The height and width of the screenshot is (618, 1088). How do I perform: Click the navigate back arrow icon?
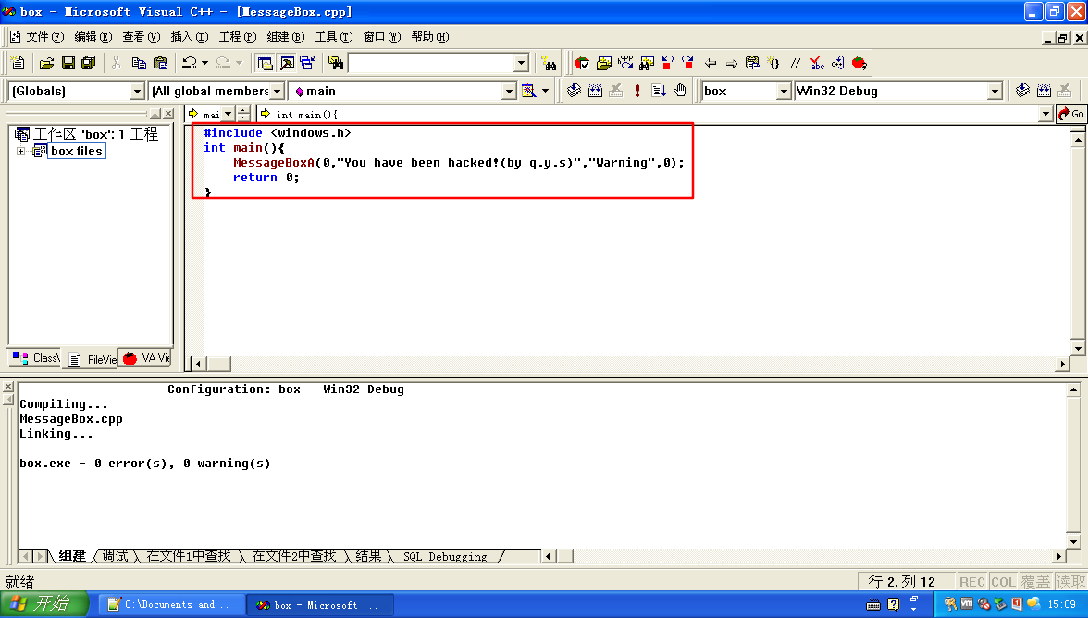pyautogui.click(x=711, y=63)
